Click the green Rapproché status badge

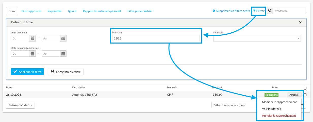click(x=271, y=95)
